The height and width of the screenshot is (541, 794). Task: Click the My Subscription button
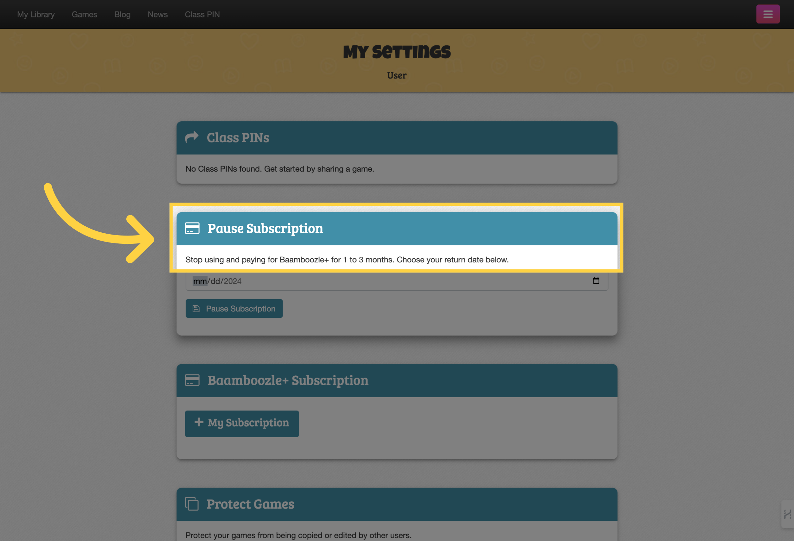[242, 424]
